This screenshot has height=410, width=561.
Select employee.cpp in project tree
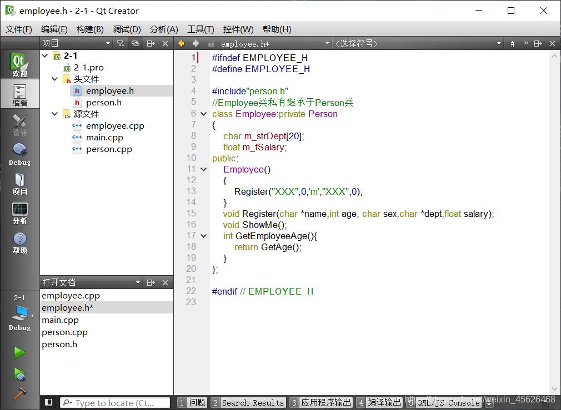click(115, 126)
